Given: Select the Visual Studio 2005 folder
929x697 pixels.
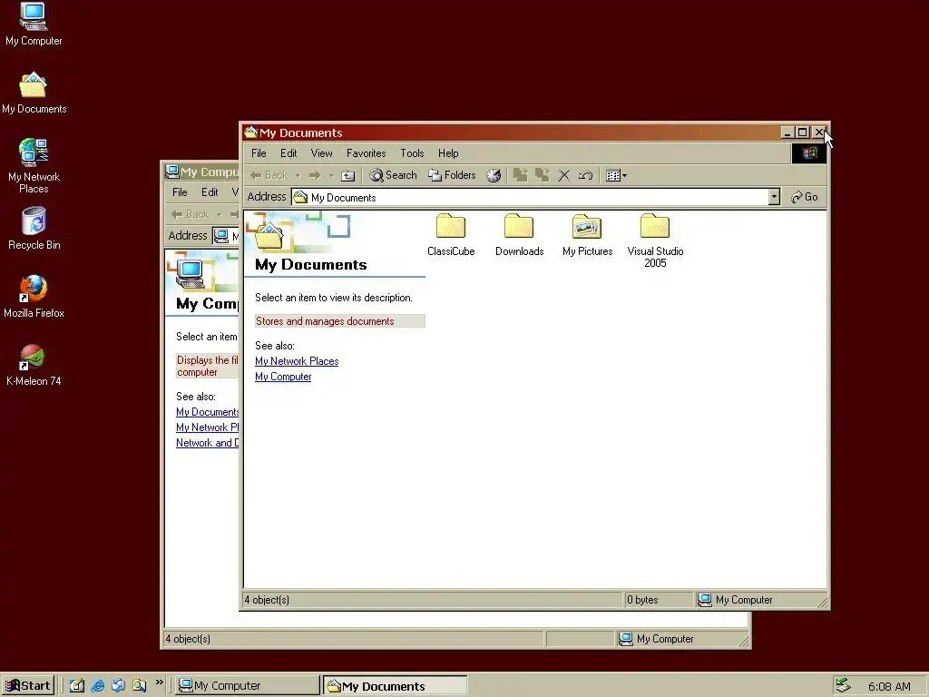Looking at the screenshot, I should tap(655, 241).
